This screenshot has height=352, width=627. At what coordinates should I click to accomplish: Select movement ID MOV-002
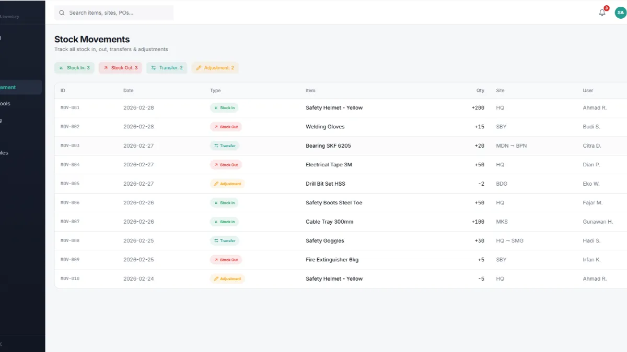70,127
